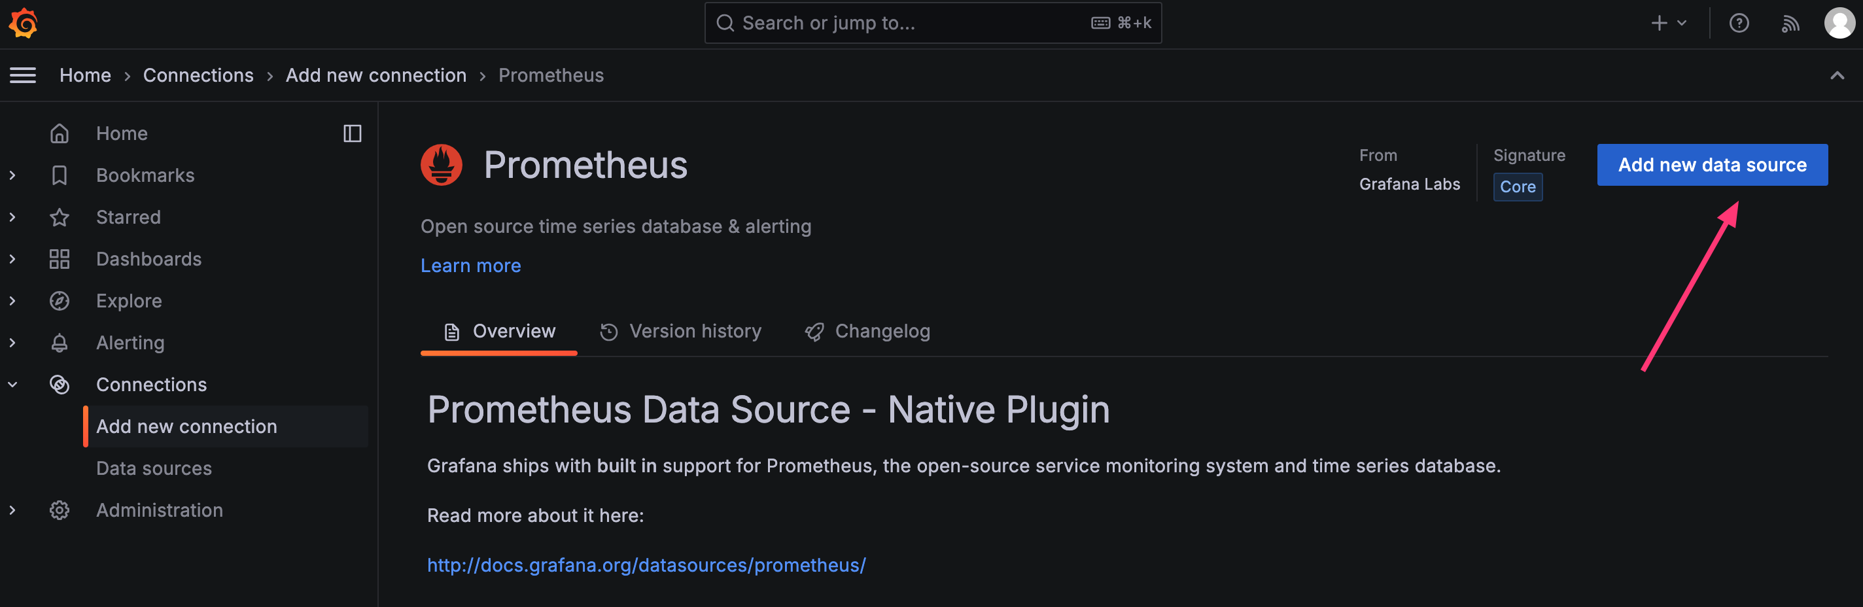The width and height of the screenshot is (1863, 607).
Task: Switch to the Version history tab
Action: (681, 332)
